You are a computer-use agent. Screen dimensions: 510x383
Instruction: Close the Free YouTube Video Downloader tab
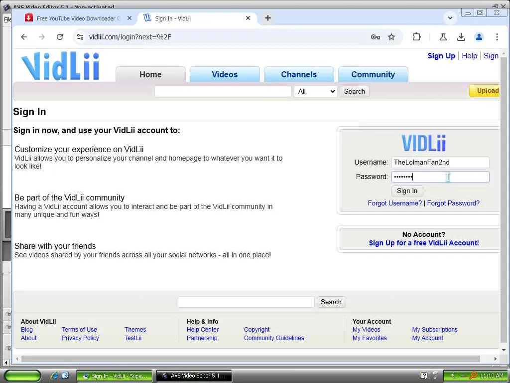[129, 18]
